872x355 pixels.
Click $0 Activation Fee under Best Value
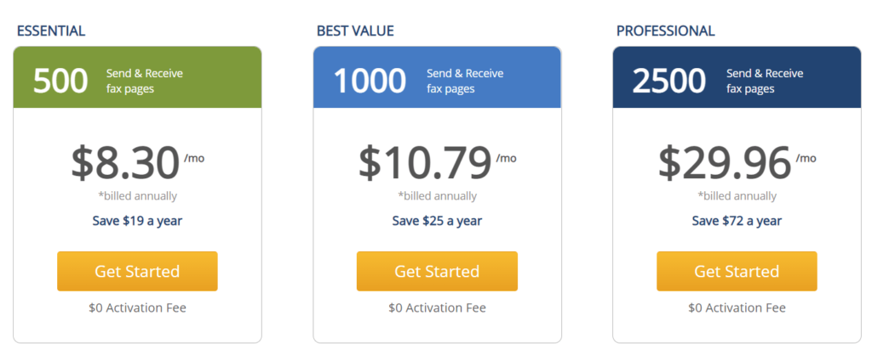pos(437,307)
